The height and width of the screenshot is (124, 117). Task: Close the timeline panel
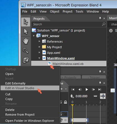coord(104,83)
